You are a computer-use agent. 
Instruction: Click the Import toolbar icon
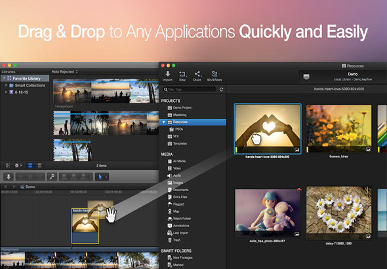[x=167, y=76]
